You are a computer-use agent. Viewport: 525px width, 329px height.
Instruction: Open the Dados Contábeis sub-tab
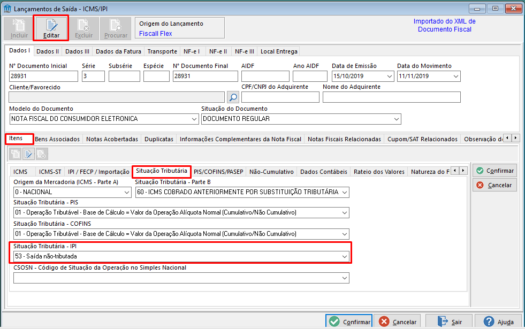324,172
